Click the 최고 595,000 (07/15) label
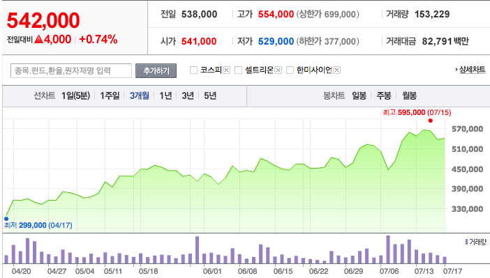 [x=417, y=112]
